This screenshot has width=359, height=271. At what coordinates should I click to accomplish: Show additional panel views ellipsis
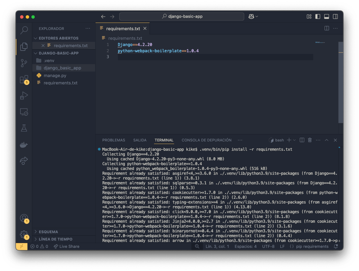240,140
